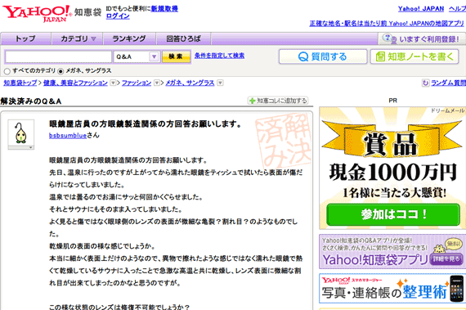Viewport: 466px width, 310px height.
Task: Click the bsbsumblue user avatar image
Action: point(20,133)
